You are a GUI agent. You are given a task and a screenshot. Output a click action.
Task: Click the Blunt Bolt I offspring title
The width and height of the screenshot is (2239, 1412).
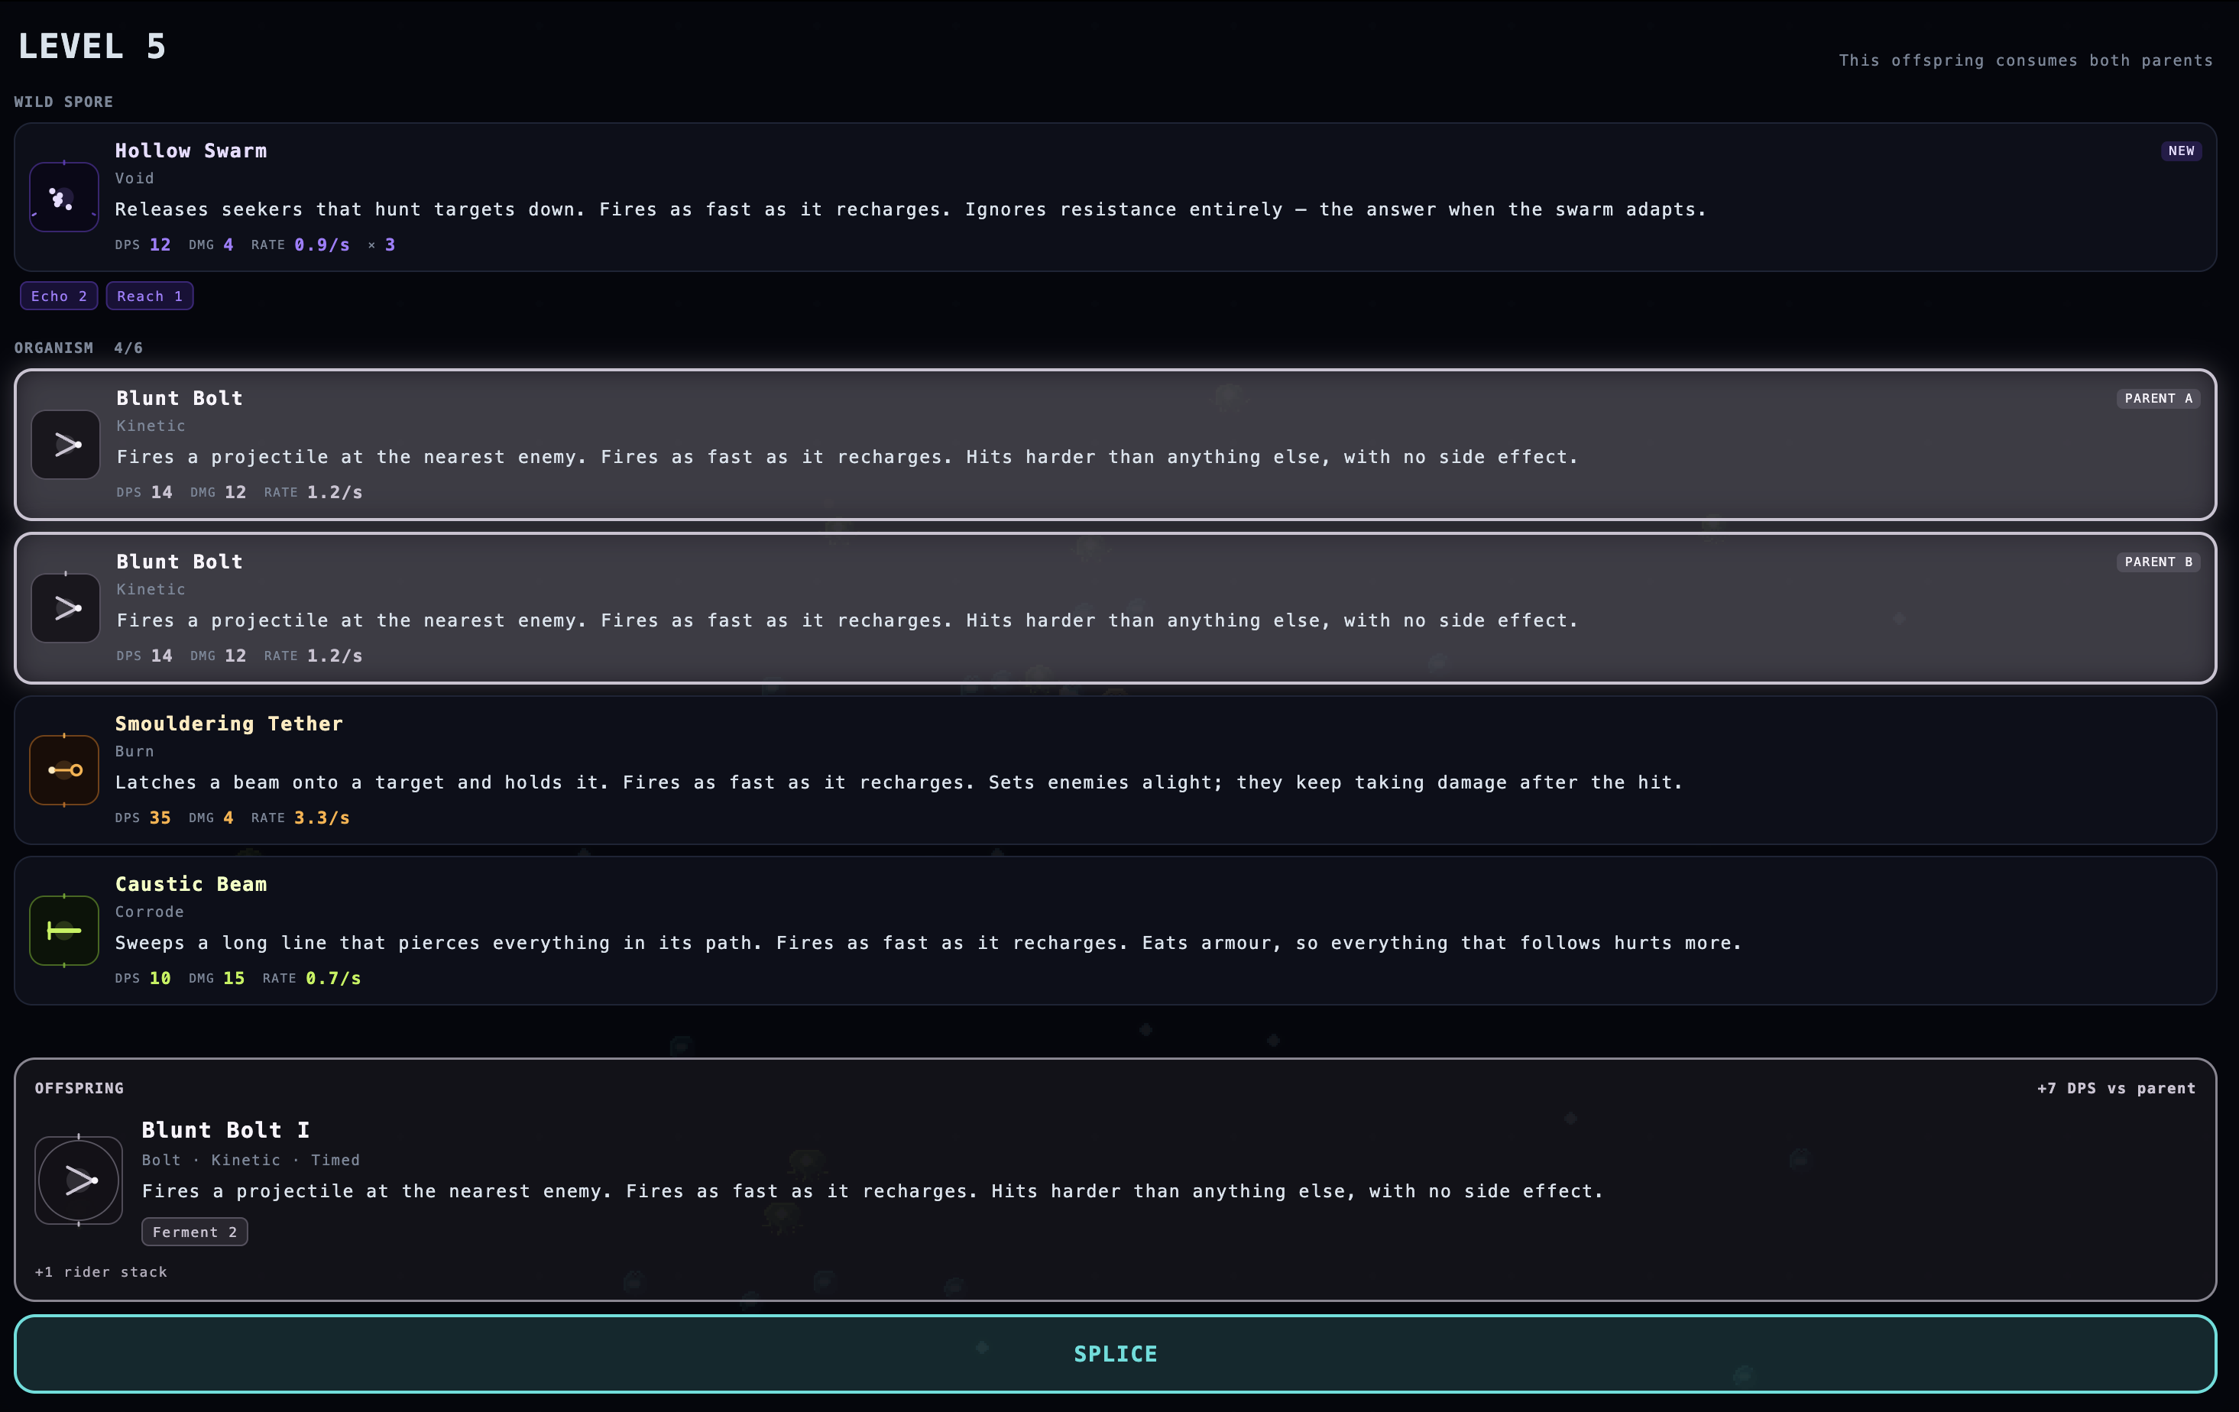[x=225, y=1129]
